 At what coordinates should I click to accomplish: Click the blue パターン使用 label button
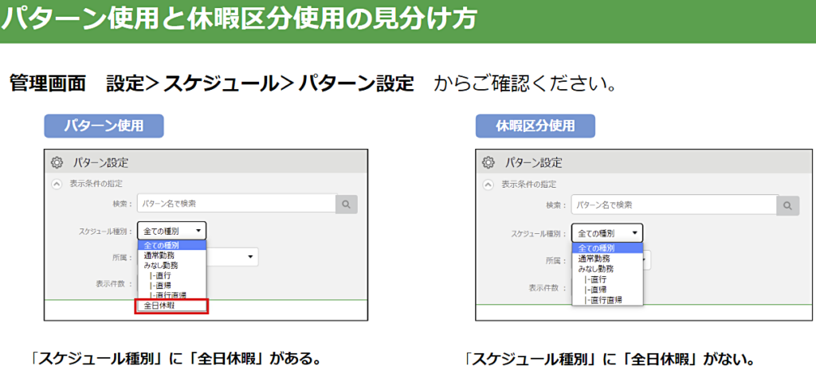[104, 126]
